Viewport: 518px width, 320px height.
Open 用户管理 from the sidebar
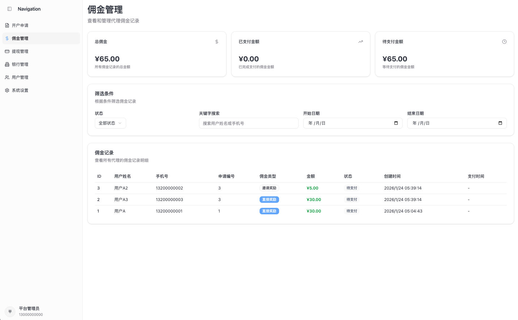pyautogui.click(x=20, y=77)
